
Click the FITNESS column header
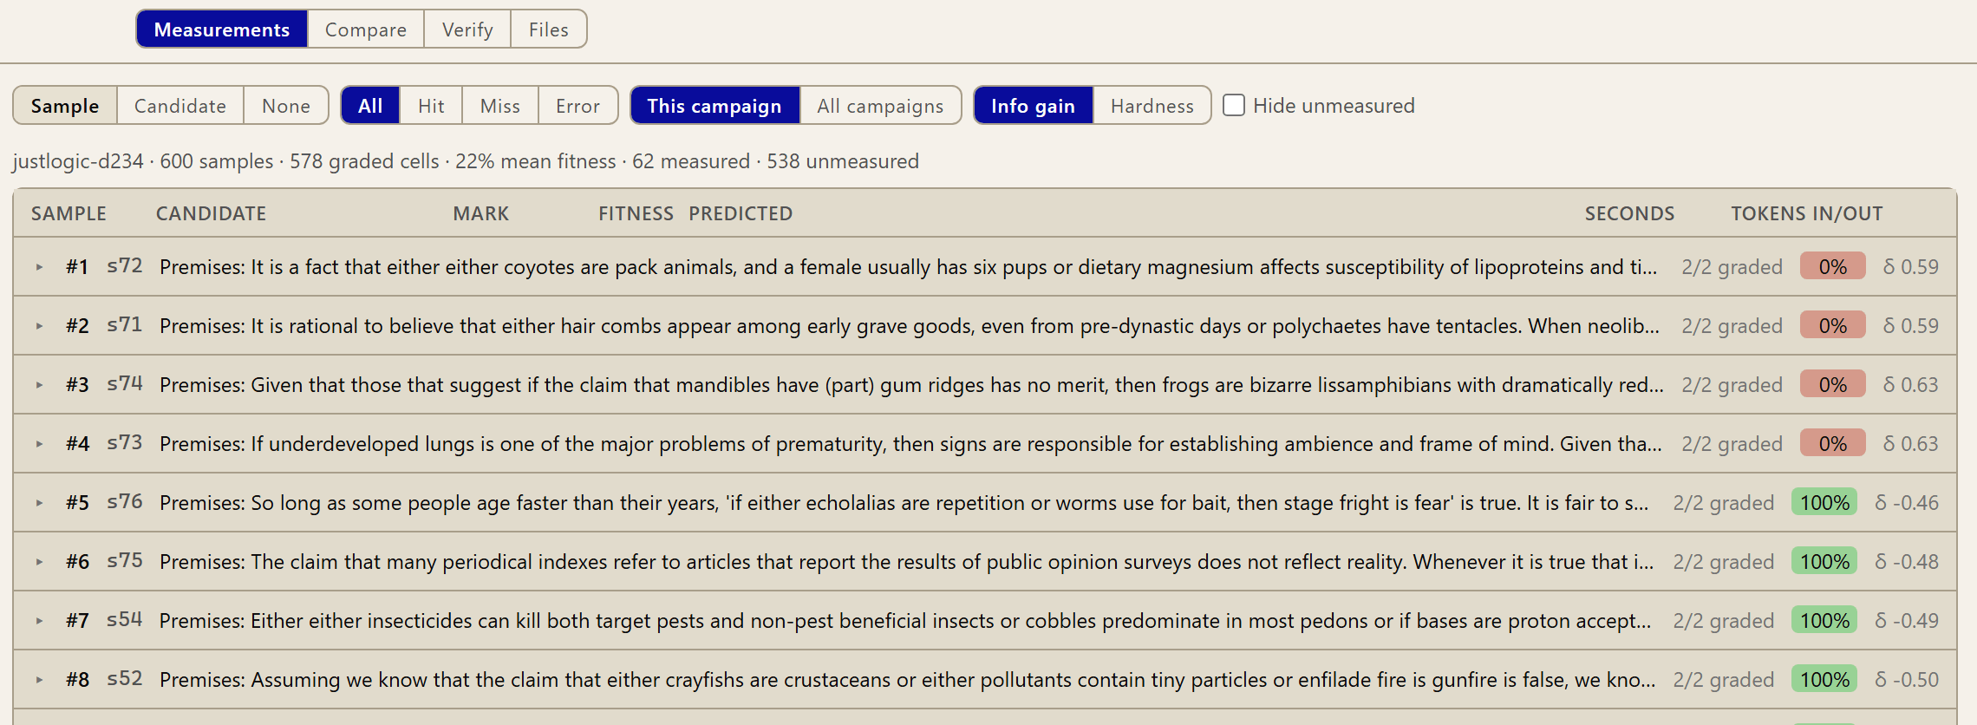[x=636, y=213]
